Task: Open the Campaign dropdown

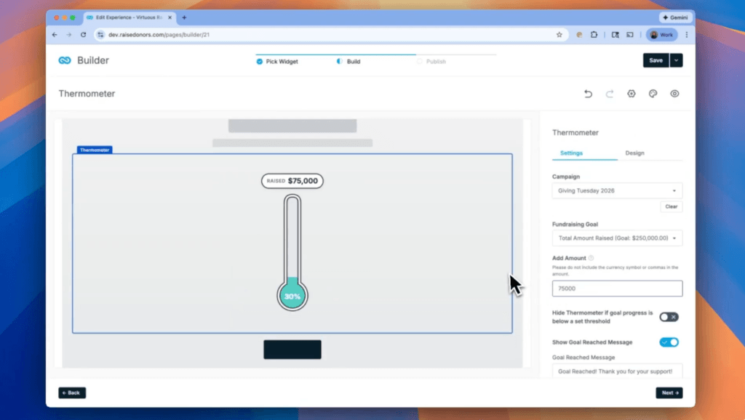Action: [x=617, y=191]
